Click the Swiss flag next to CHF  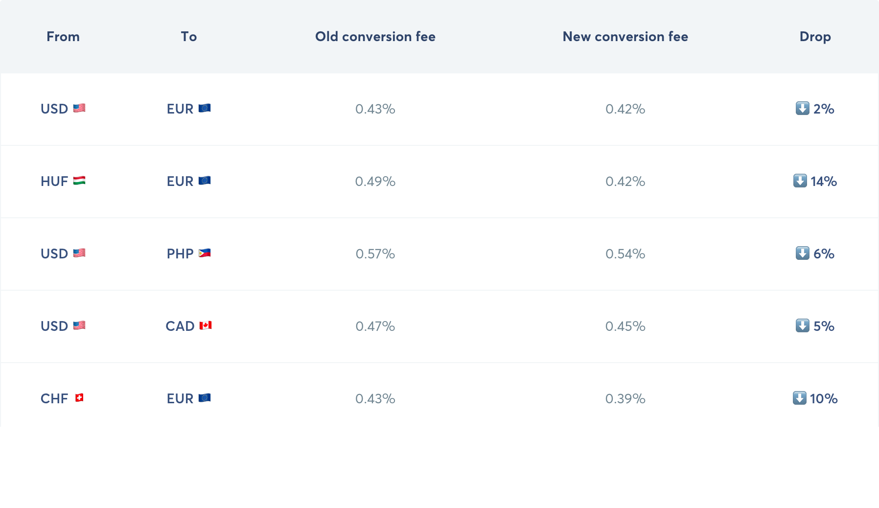tap(79, 398)
